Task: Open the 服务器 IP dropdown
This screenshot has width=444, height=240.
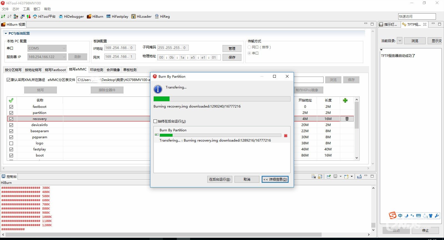Action: click(x=47, y=57)
